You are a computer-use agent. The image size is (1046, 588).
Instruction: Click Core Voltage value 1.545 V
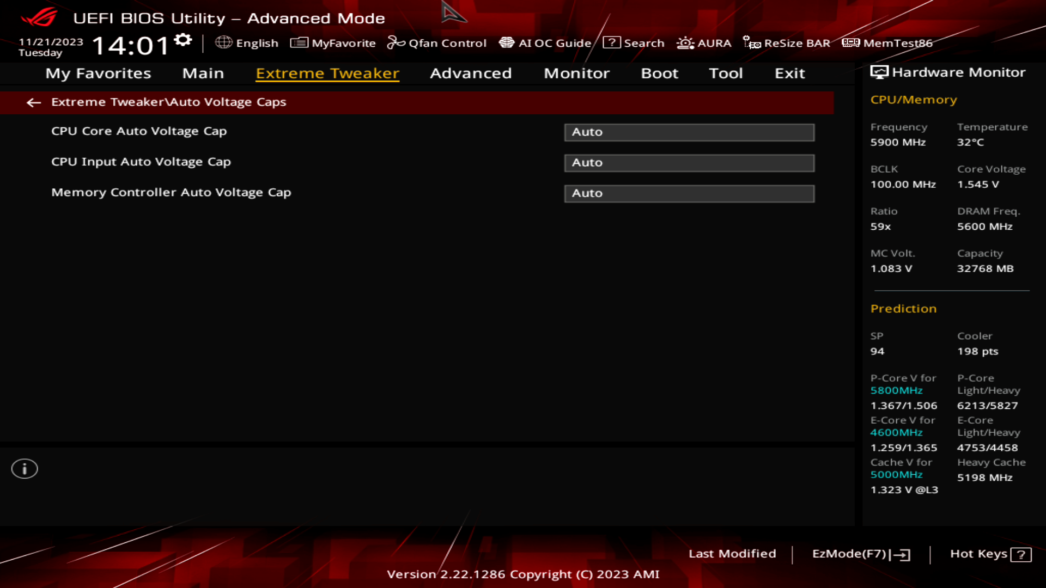point(978,184)
